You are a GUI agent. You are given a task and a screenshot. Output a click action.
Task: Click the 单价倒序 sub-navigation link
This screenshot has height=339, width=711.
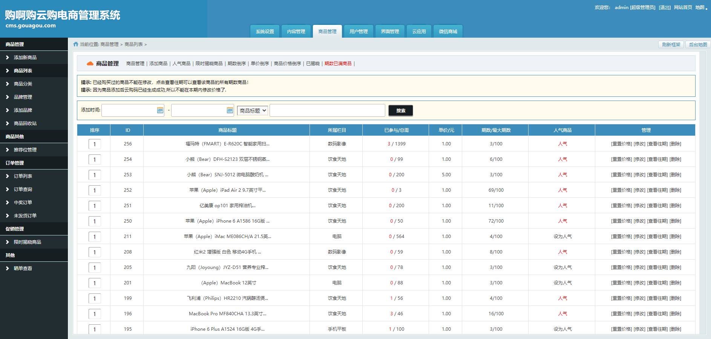[260, 64]
